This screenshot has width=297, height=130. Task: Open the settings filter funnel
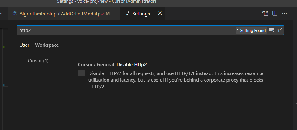(279, 30)
